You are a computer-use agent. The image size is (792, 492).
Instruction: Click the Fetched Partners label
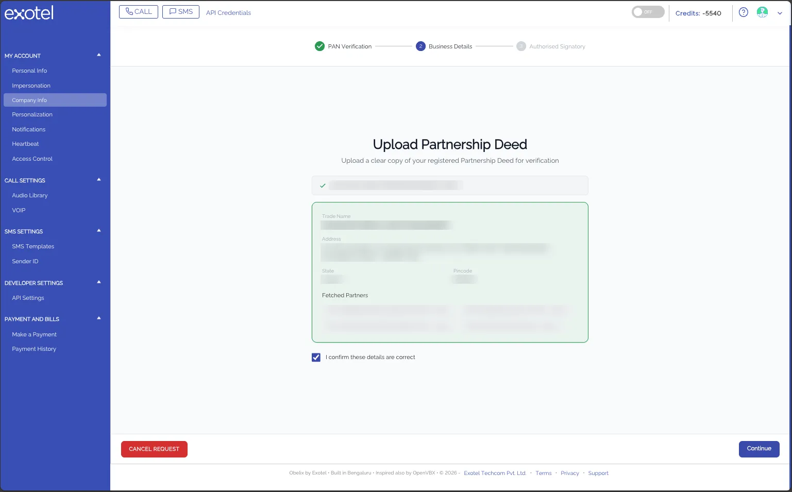click(345, 295)
